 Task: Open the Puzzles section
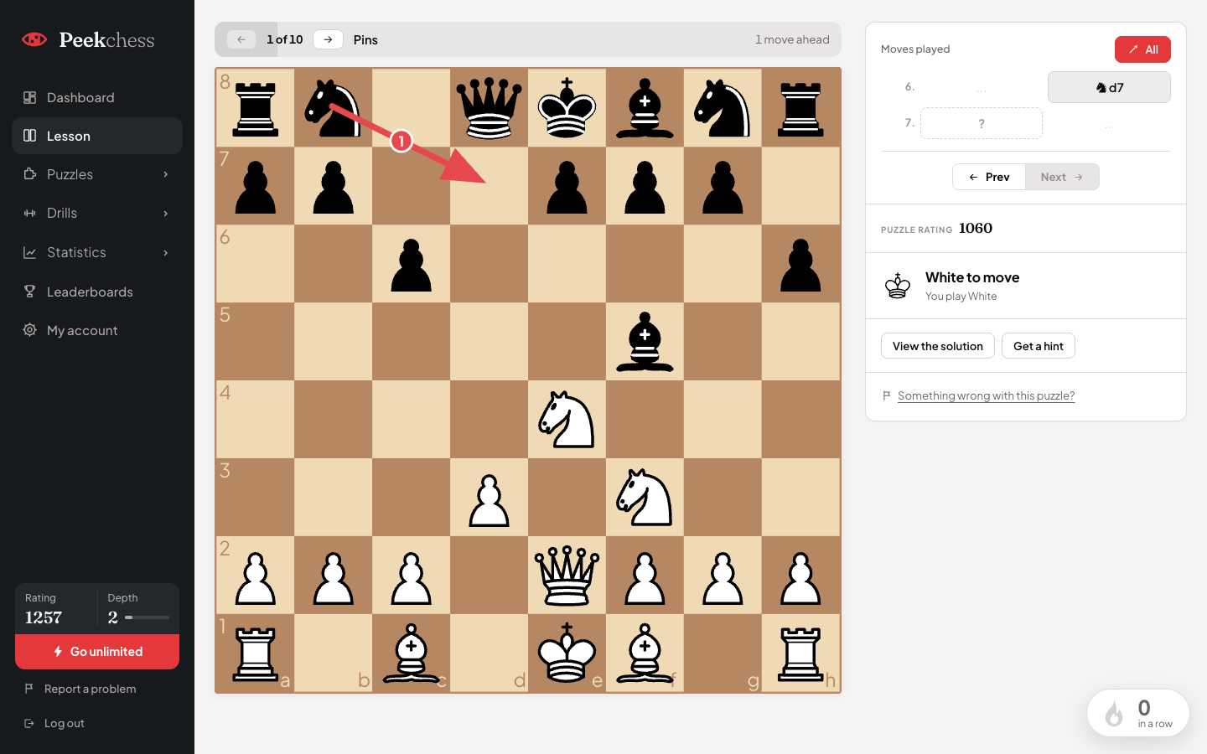pyautogui.click(x=97, y=174)
